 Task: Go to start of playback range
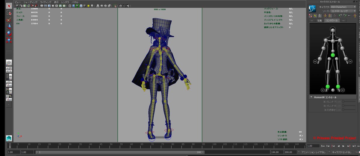click(323, 146)
